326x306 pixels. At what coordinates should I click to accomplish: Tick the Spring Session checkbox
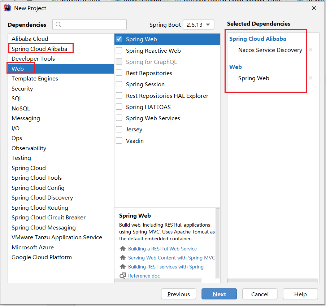[x=119, y=84]
